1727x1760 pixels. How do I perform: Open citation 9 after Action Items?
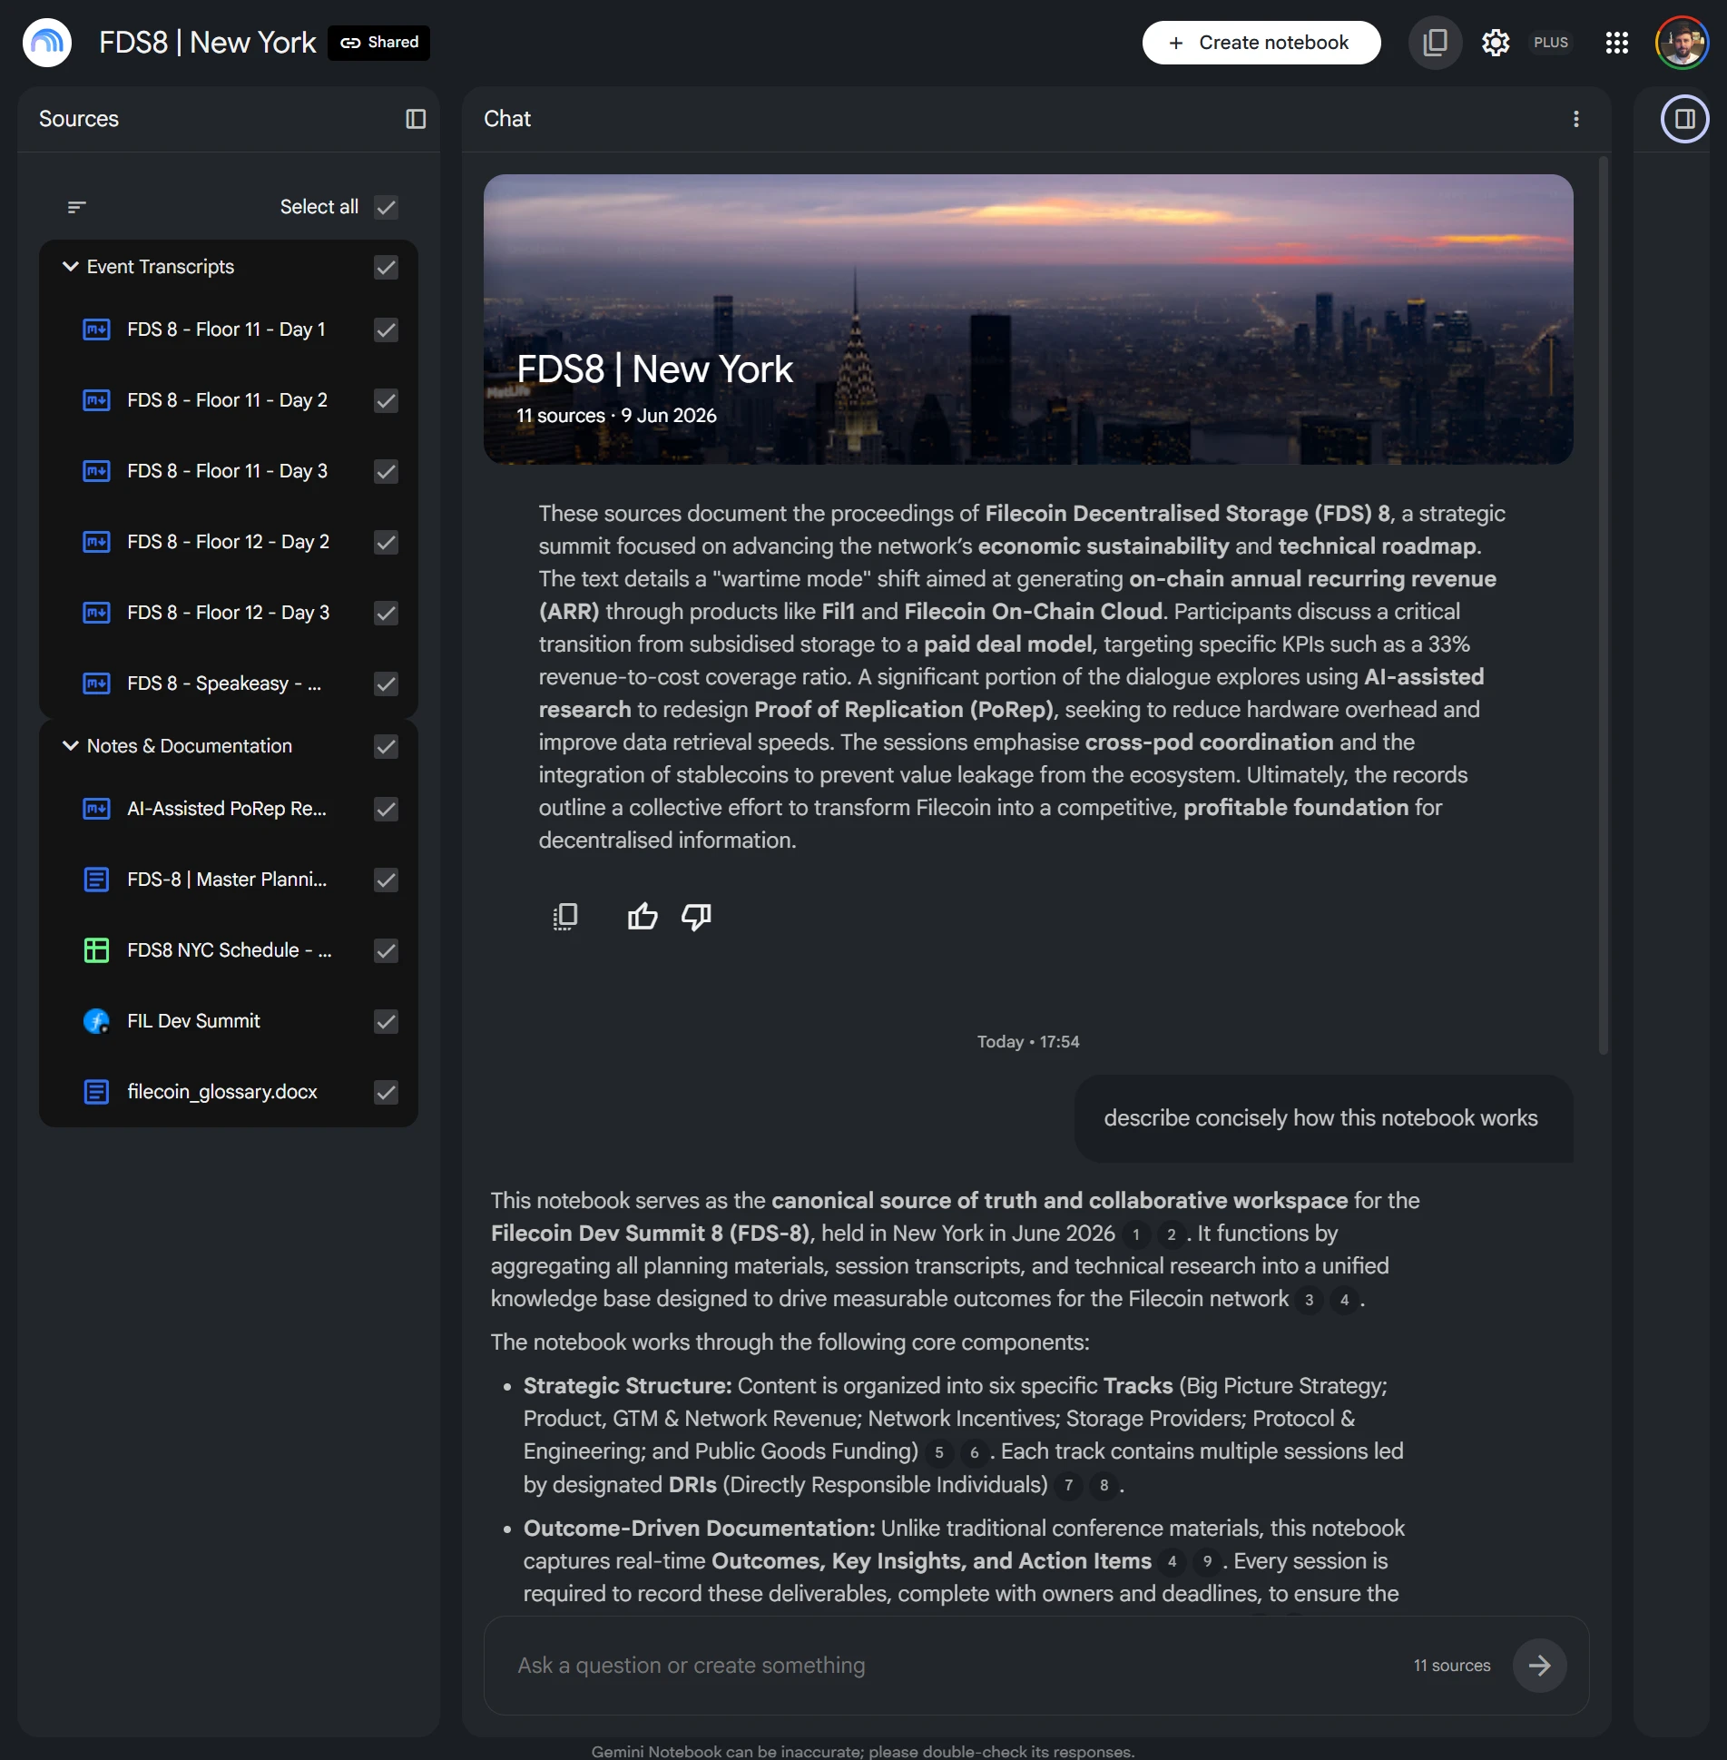(x=1207, y=1561)
